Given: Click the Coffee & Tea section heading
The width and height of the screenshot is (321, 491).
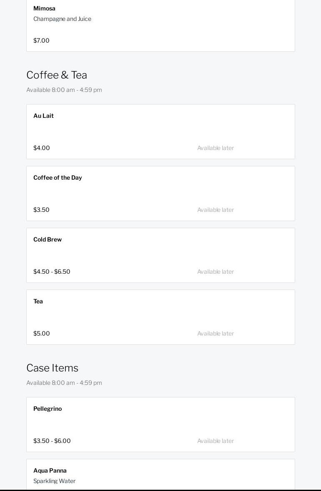Looking at the screenshot, I should (57, 75).
